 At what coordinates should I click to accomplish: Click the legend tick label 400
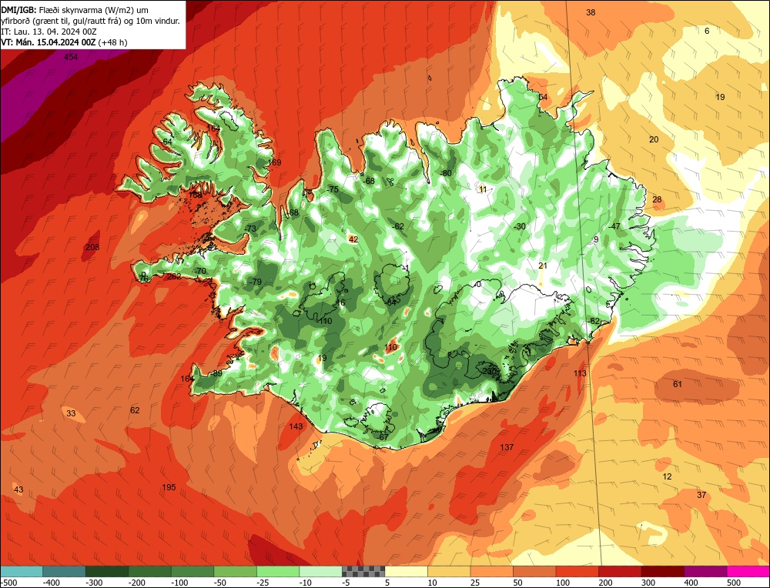point(691,583)
